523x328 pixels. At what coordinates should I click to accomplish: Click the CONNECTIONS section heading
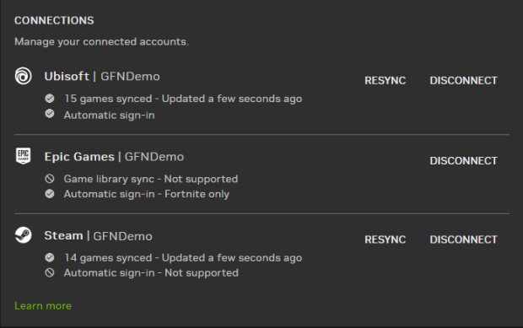pyautogui.click(x=54, y=20)
